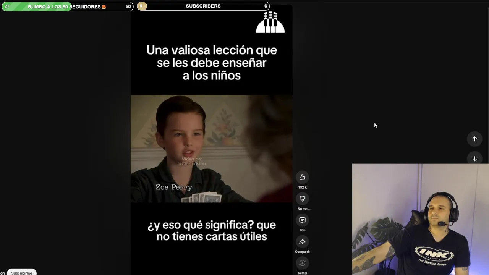Click the short video frame to pause
Viewport: 489px width, 275px height.
click(x=211, y=149)
